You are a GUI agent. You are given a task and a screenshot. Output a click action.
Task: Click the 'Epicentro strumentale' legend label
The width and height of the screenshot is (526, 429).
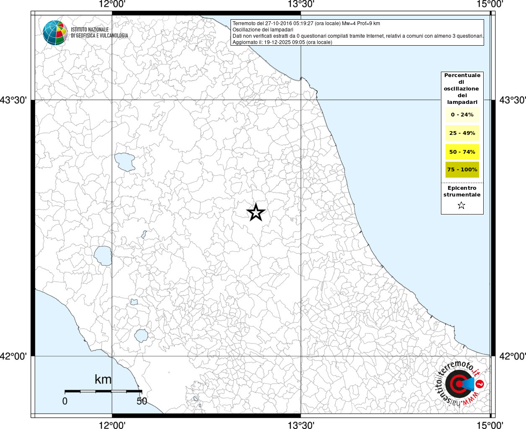[x=462, y=191]
